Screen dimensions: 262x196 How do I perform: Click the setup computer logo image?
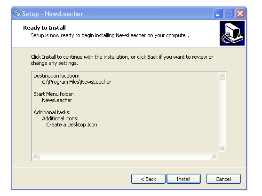click(x=232, y=33)
